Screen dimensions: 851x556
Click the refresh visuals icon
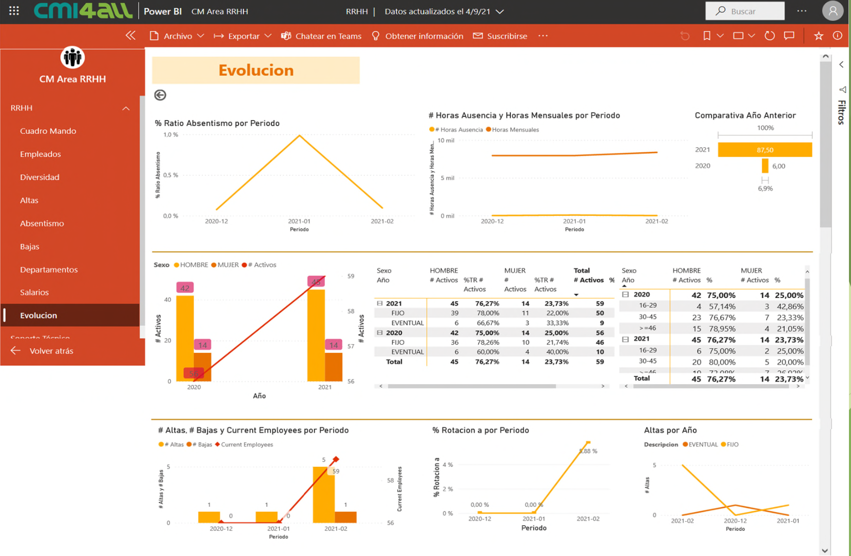769,36
